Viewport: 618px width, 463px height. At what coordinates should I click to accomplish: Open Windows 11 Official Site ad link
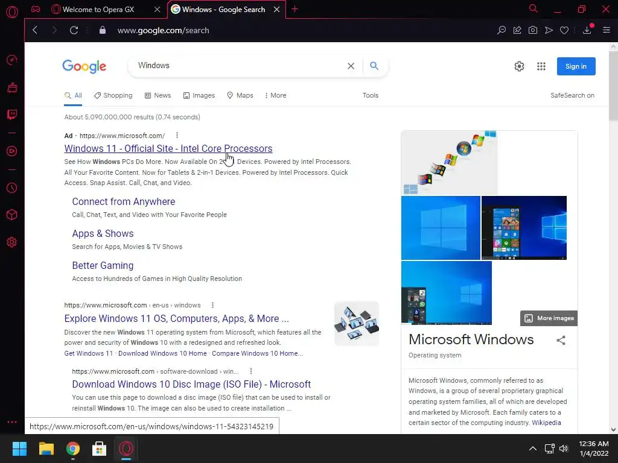(168, 148)
